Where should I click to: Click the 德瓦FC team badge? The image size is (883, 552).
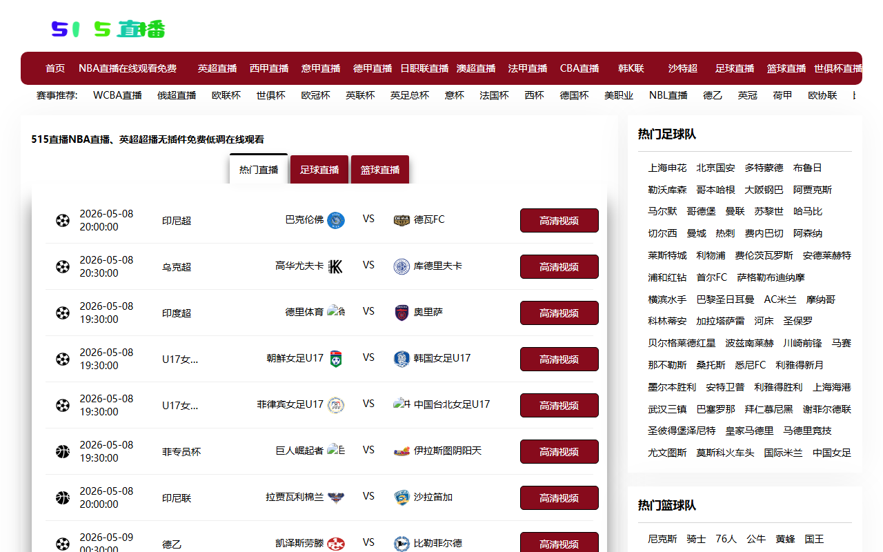click(x=401, y=220)
